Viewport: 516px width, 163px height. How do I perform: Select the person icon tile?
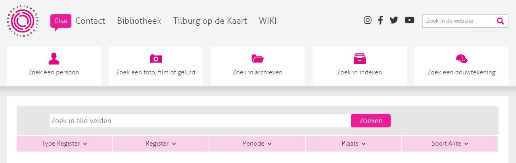tap(54, 59)
